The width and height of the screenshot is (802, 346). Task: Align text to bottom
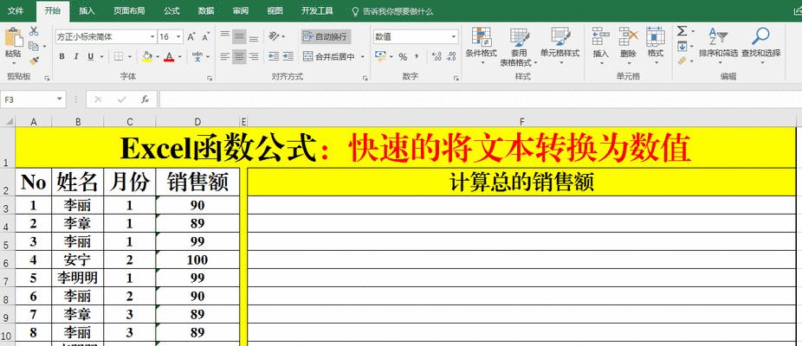[x=253, y=37]
